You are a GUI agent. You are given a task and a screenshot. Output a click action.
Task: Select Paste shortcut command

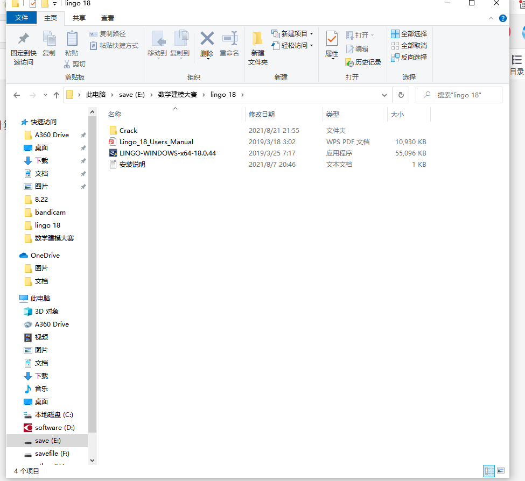coord(114,46)
